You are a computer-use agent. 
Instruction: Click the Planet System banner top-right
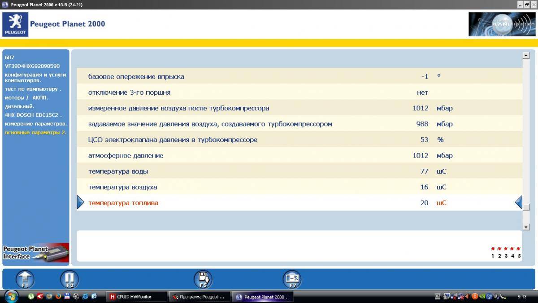[x=502, y=24]
